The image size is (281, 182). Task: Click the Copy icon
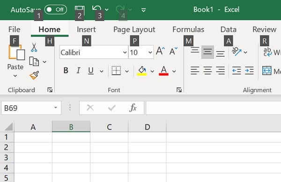[34, 62]
